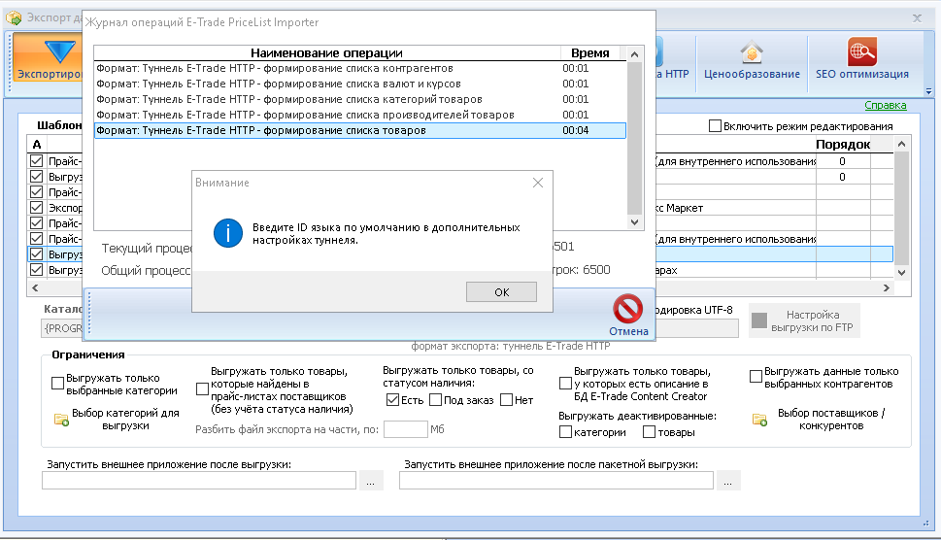Click the blue information icon in the dialog
Viewport: 941px width, 540px height.
coord(228,233)
